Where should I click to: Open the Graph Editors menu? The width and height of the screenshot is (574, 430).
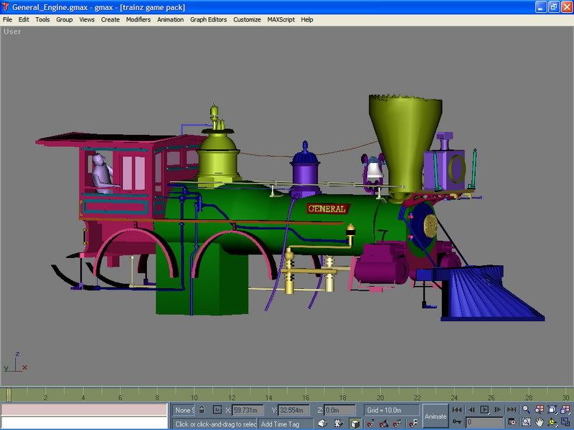pyautogui.click(x=208, y=20)
